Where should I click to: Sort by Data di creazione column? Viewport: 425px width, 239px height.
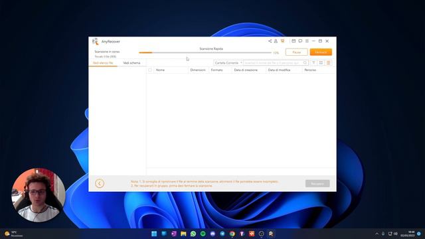tap(246, 70)
